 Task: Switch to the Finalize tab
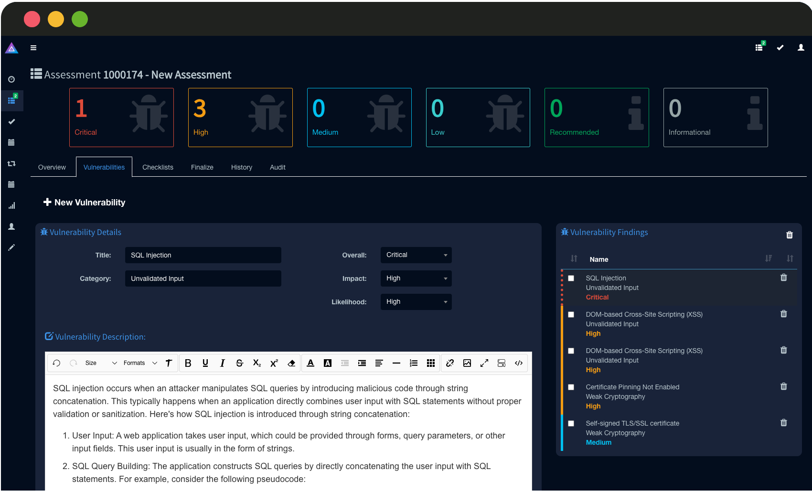[x=202, y=167]
